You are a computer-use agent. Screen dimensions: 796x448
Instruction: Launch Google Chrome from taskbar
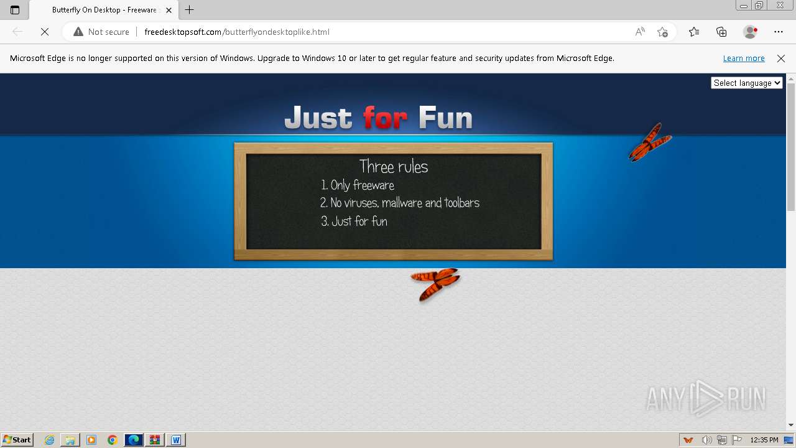tap(113, 440)
